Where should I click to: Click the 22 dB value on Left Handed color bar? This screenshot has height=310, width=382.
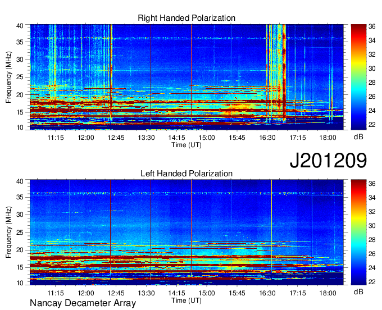click(372, 282)
